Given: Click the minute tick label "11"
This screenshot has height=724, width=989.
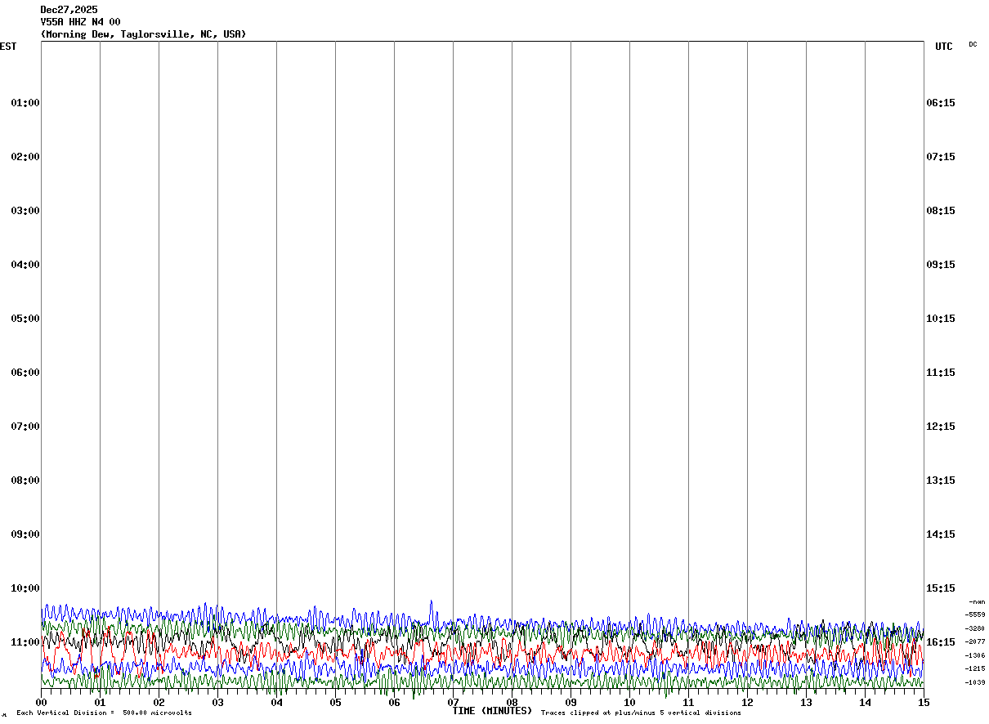Looking at the screenshot, I should (689, 703).
